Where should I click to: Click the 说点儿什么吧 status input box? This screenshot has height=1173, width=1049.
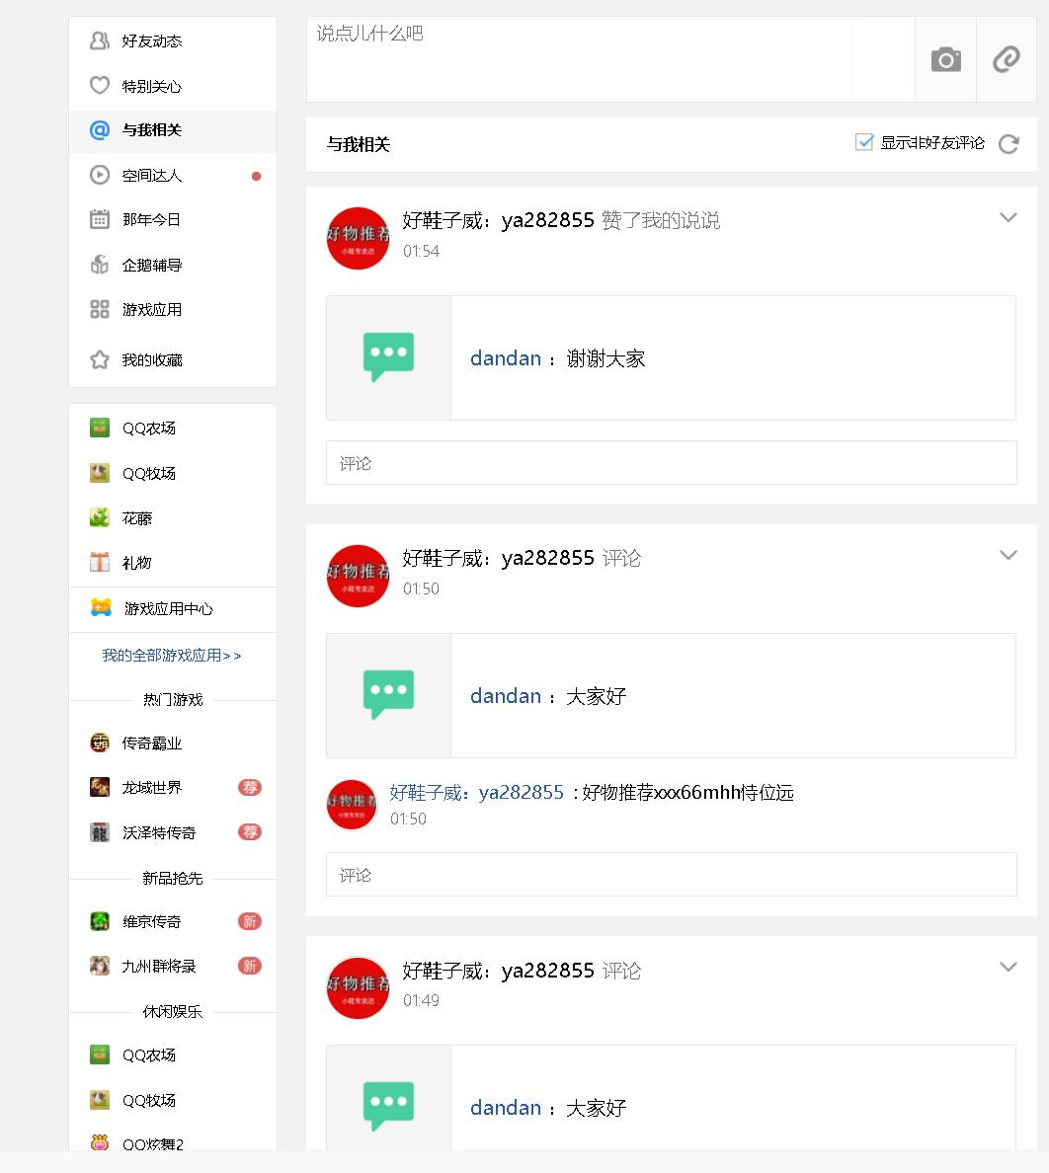coord(609,59)
